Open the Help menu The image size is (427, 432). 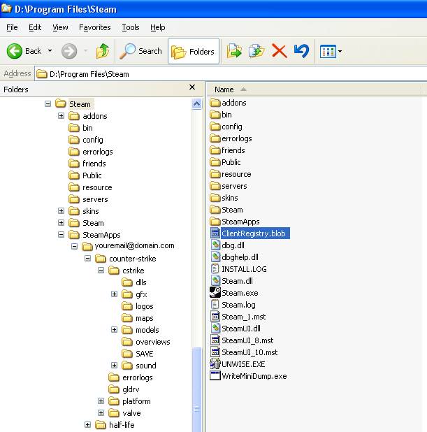[157, 27]
